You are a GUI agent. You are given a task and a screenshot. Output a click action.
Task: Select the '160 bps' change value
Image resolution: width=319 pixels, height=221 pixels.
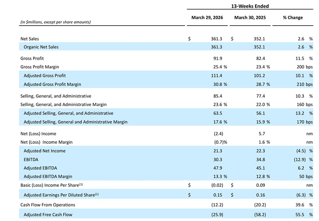[304, 105]
